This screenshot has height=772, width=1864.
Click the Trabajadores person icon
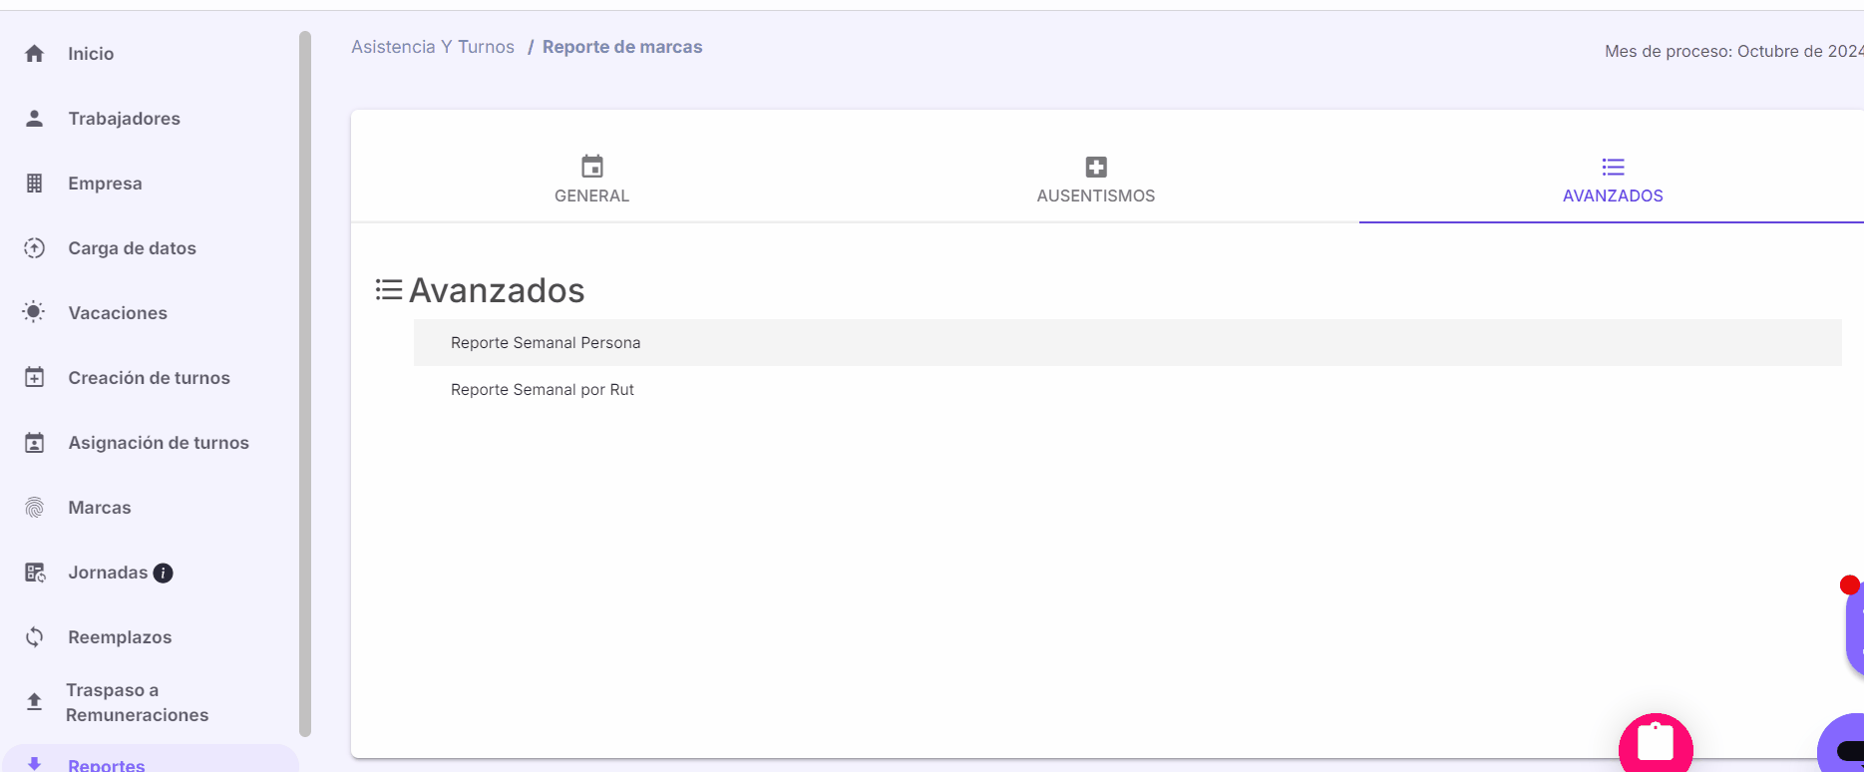(34, 119)
